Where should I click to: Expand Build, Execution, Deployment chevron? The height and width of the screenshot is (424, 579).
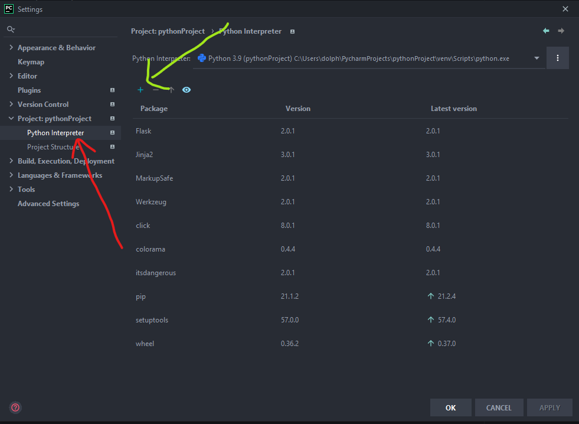coord(11,161)
